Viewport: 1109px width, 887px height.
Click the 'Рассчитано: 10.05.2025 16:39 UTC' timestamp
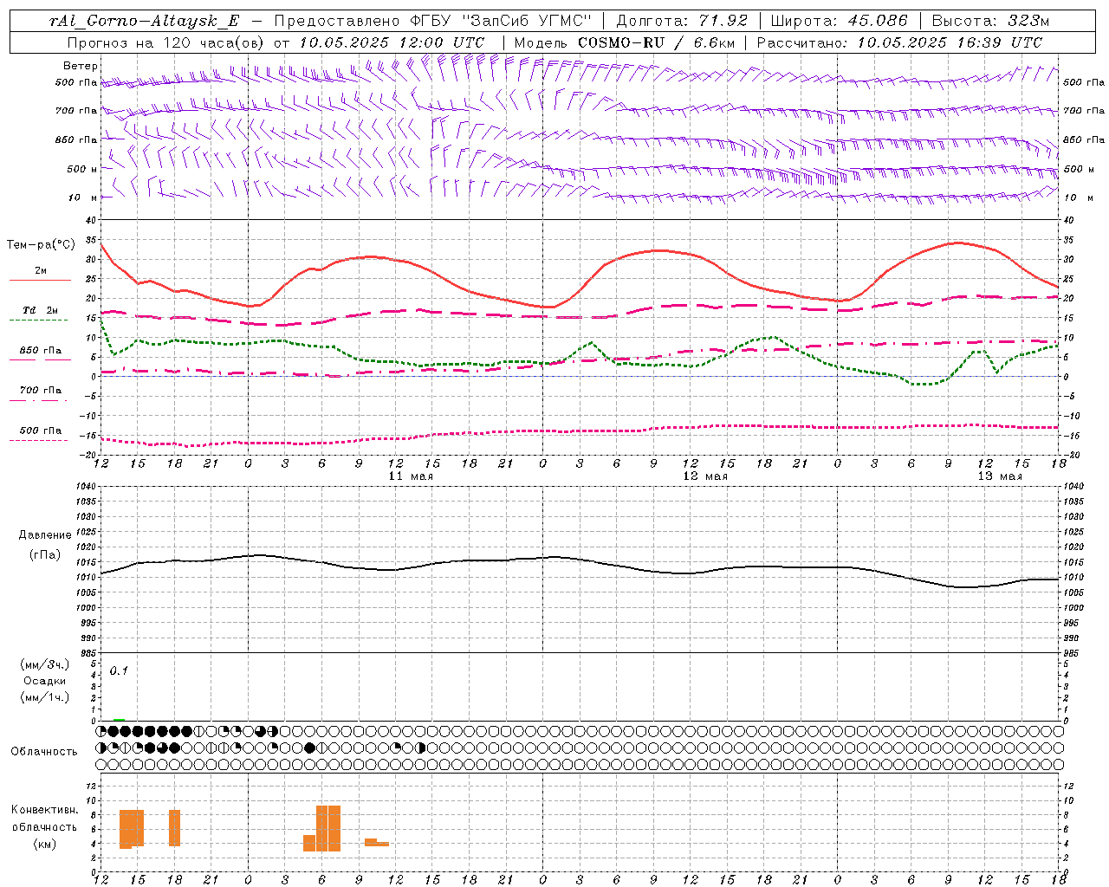(899, 42)
